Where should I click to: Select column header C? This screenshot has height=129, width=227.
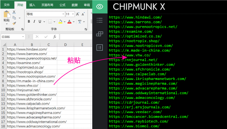pos(49,44)
